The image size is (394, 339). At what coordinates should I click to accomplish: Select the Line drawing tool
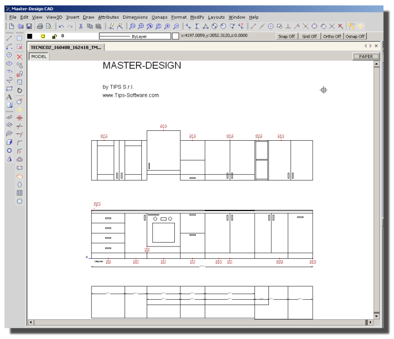(x=8, y=39)
